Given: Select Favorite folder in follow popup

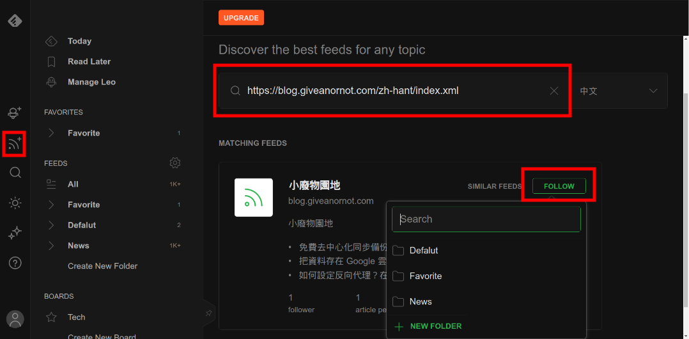Looking at the screenshot, I should pyautogui.click(x=426, y=276).
